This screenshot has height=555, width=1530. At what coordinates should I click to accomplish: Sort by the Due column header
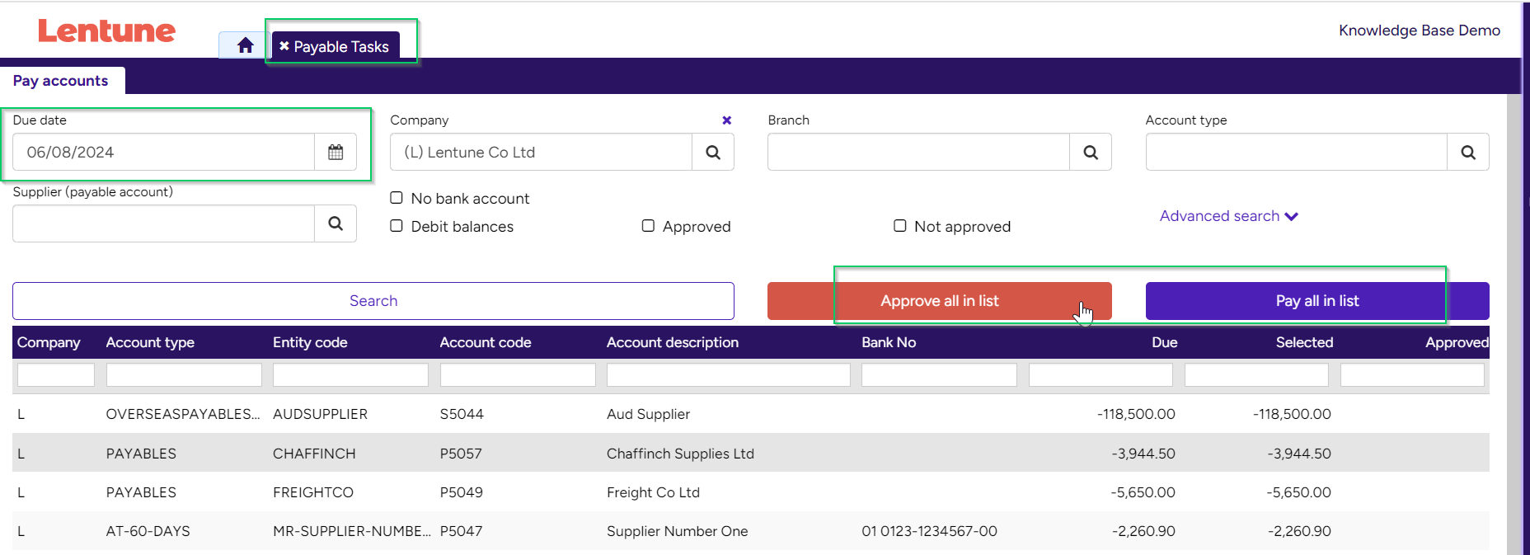pos(1164,342)
